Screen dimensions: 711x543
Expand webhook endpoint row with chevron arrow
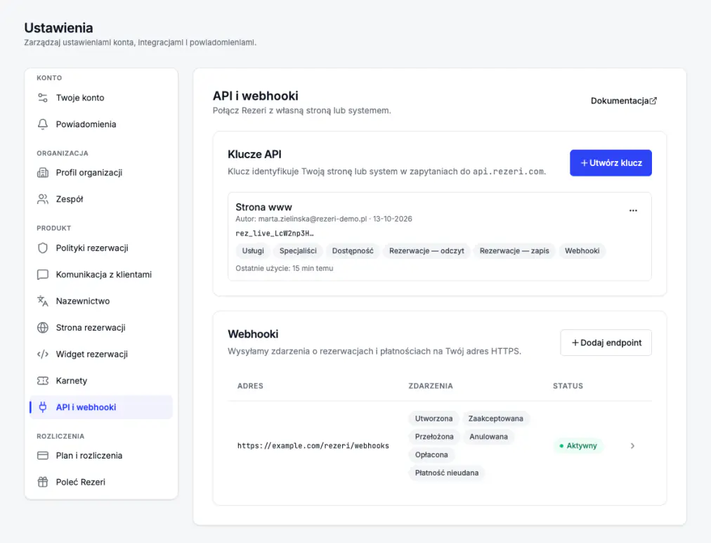(632, 446)
